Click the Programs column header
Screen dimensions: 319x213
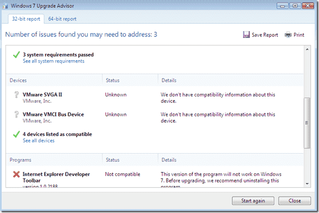[x=21, y=160]
